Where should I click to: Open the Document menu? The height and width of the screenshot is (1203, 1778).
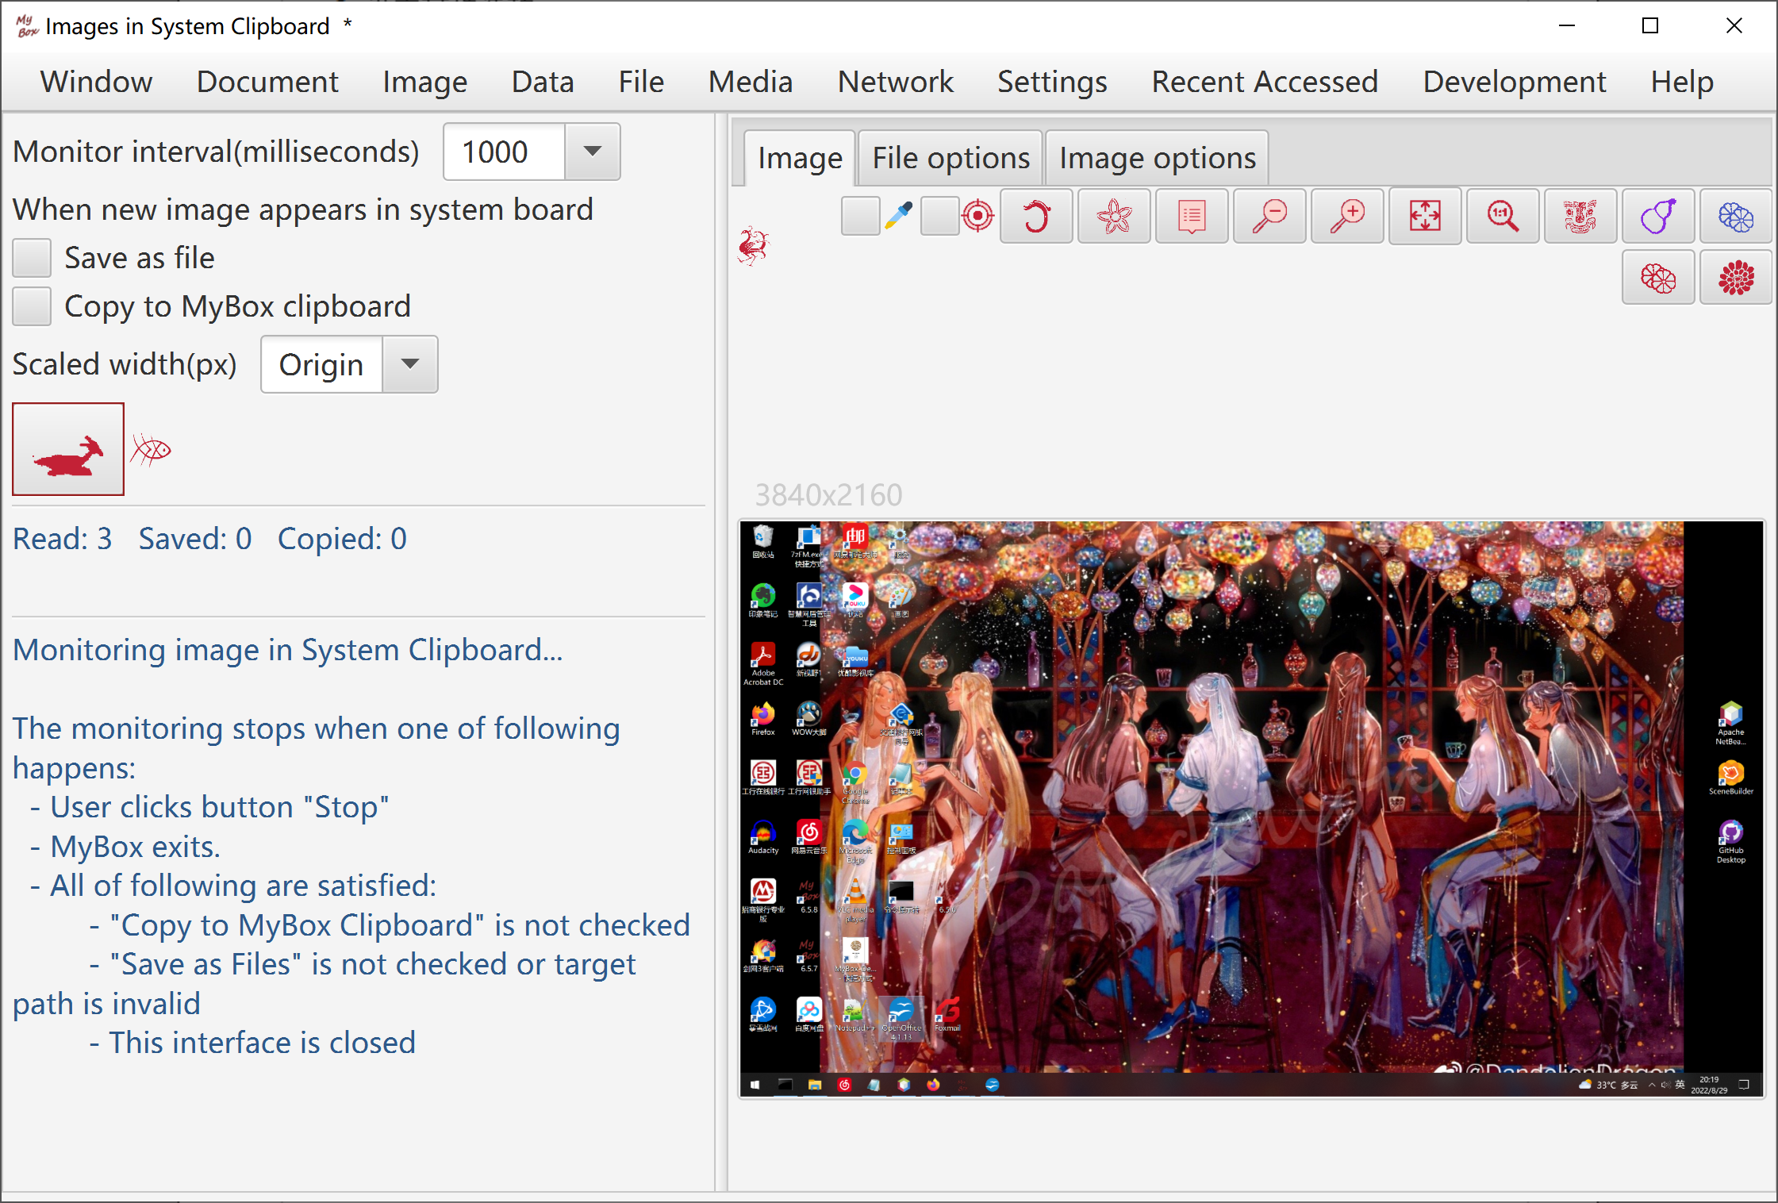267,82
